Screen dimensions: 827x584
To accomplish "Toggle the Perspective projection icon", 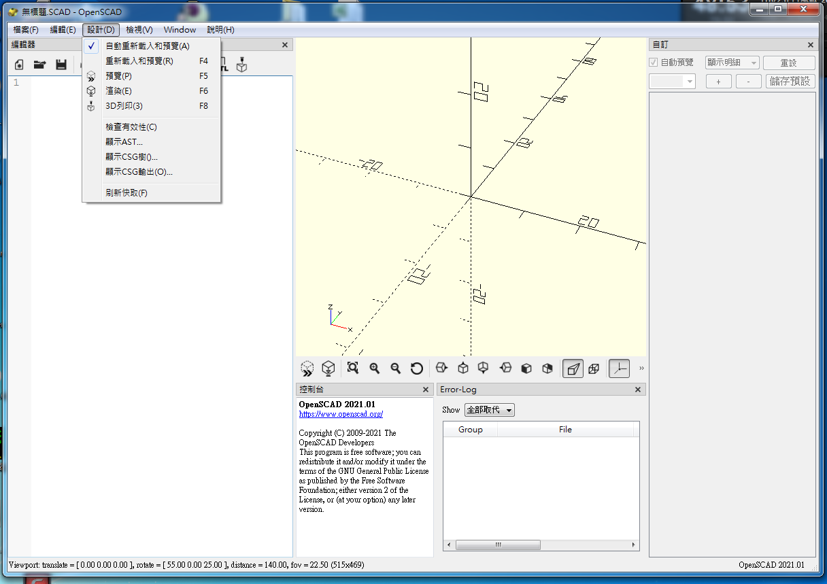I will (x=573, y=368).
